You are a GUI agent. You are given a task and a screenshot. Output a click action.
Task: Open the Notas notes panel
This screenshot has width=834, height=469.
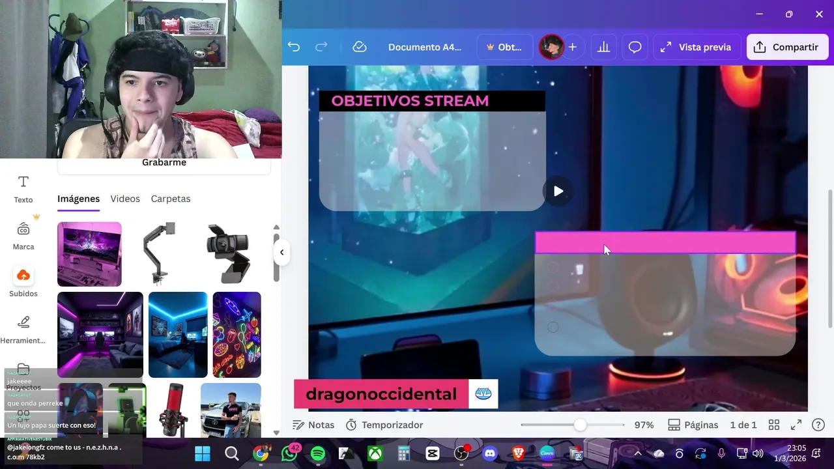click(313, 425)
